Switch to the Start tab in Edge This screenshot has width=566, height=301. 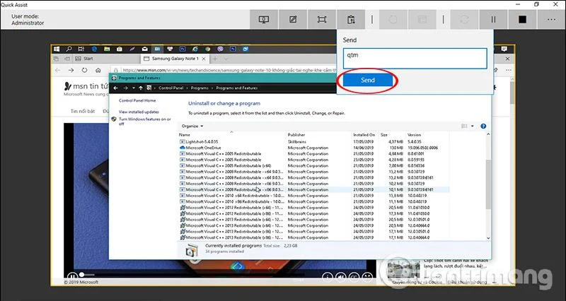click(x=88, y=59)
